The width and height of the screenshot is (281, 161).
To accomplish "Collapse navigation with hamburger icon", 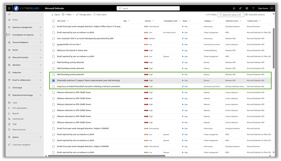I will [9, 14].
